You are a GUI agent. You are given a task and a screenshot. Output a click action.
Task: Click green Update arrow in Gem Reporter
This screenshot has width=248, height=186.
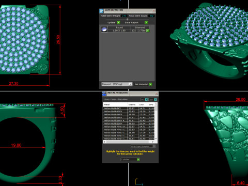[118, 23]
